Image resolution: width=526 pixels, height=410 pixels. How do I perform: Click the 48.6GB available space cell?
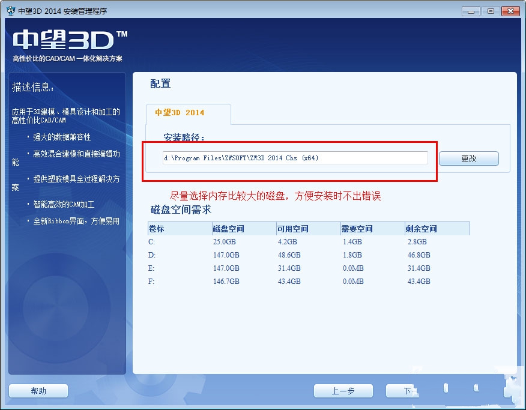click(x=289, y=255)
